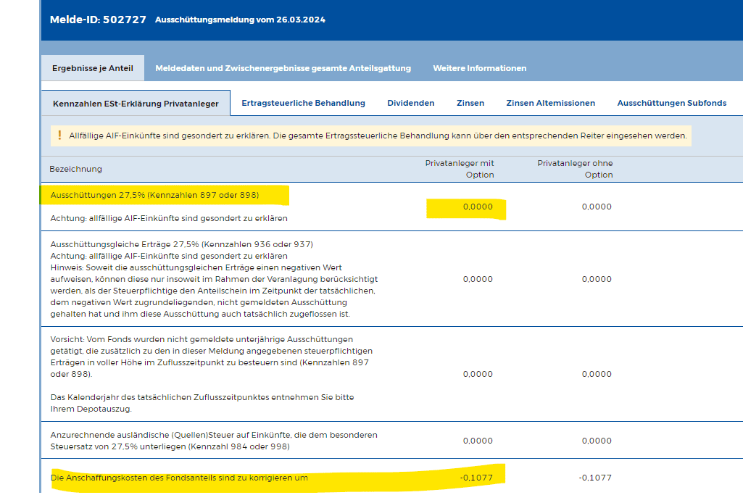Viewport: 743px width, 495px height.
Task: Show the Zinsen Altemissionen sub-tab
Action: click(x=550, y=103)
